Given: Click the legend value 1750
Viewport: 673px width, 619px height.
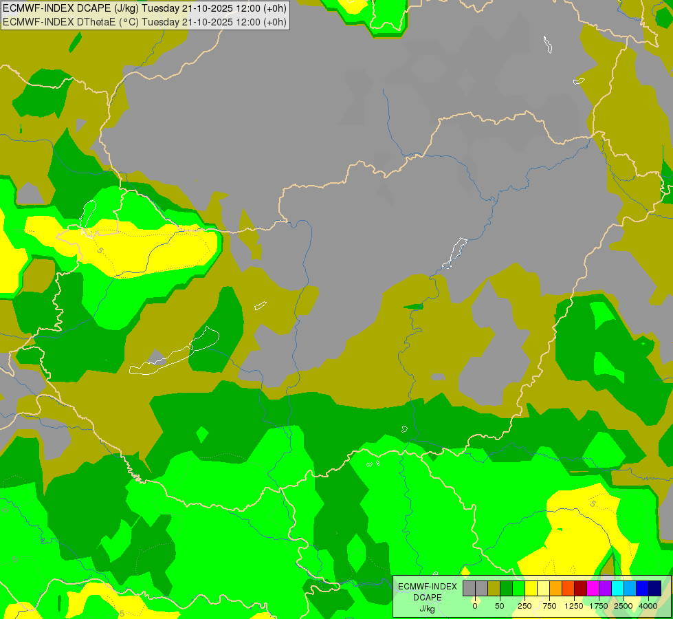Looking at the screenshot, I should tap(599, 606).
